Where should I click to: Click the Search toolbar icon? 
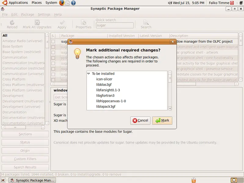click(x=146, y=24)
